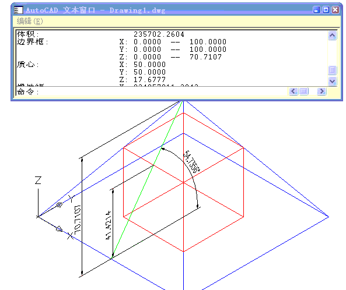The width and height of the screenshot is (346, 290).
Task: Click the horizontal scrollbar thumb
Action: (303, 91)
